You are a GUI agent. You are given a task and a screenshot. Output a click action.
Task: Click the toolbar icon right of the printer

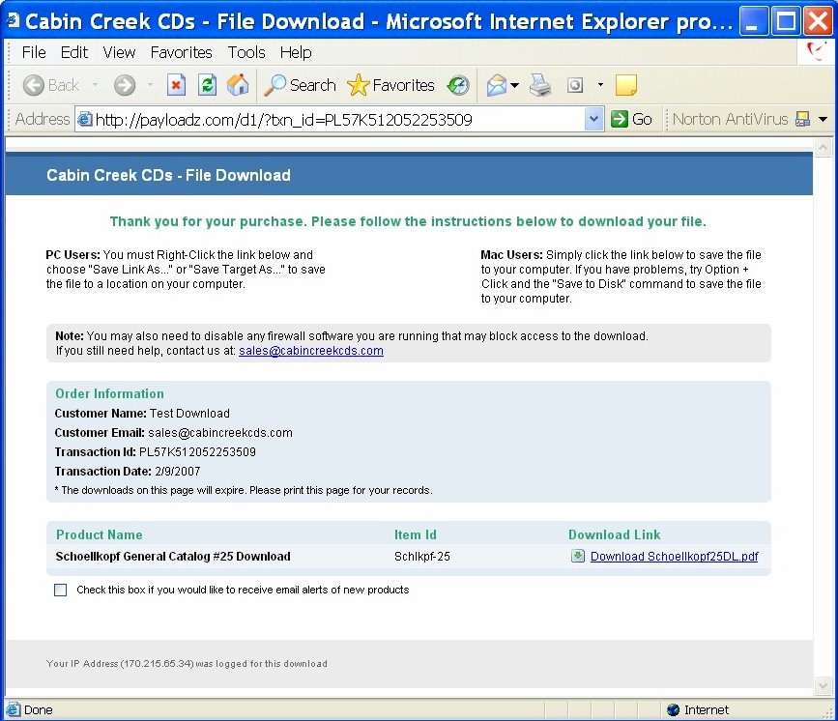[575, 85]
